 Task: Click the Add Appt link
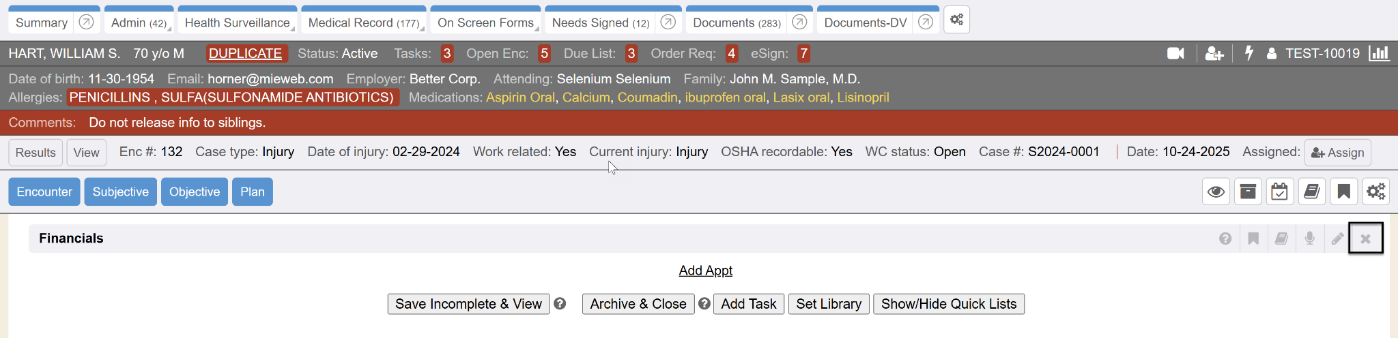coord(705,271)
